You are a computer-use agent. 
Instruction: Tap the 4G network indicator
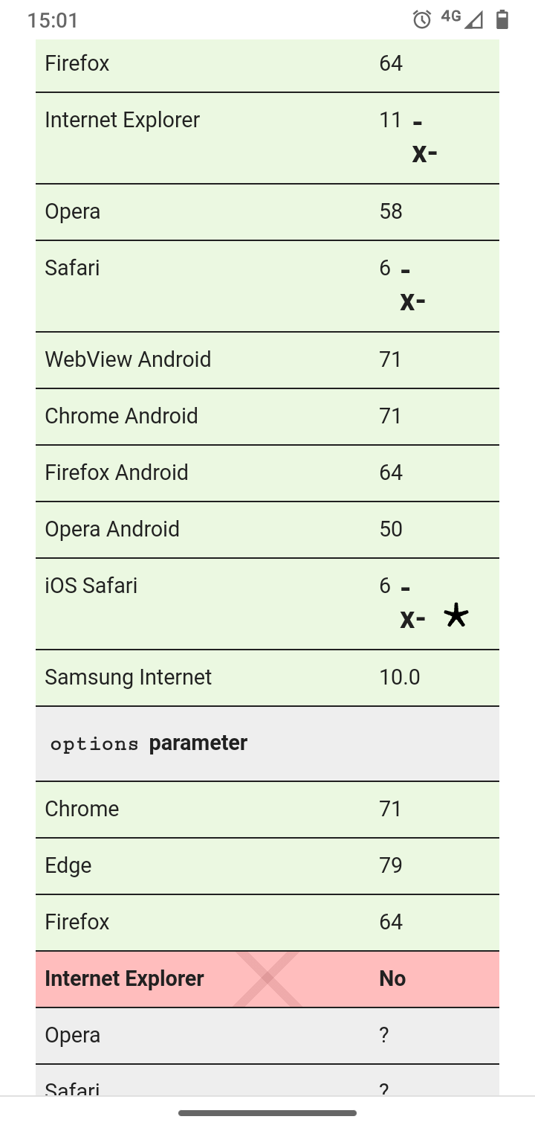click(450, 16)
